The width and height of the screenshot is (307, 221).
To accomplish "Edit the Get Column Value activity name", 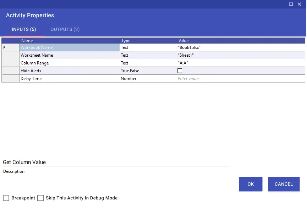I will pyautogui.click(x=115, y=162).
